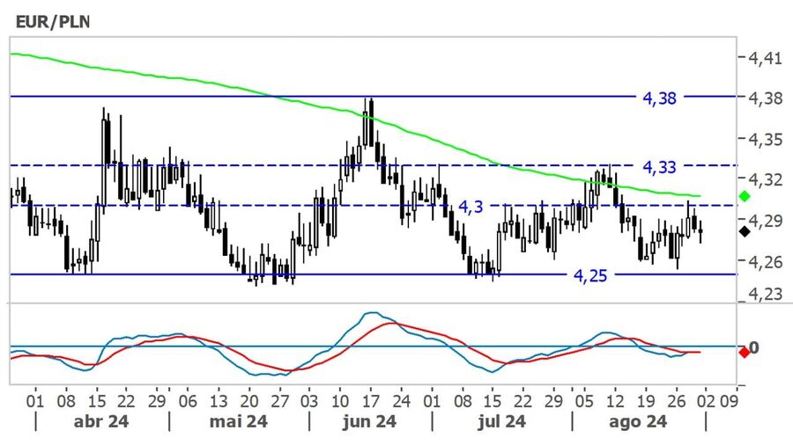Click the oscillator zero axis label
Screen dimensions: 793x445
click(753, 347)
